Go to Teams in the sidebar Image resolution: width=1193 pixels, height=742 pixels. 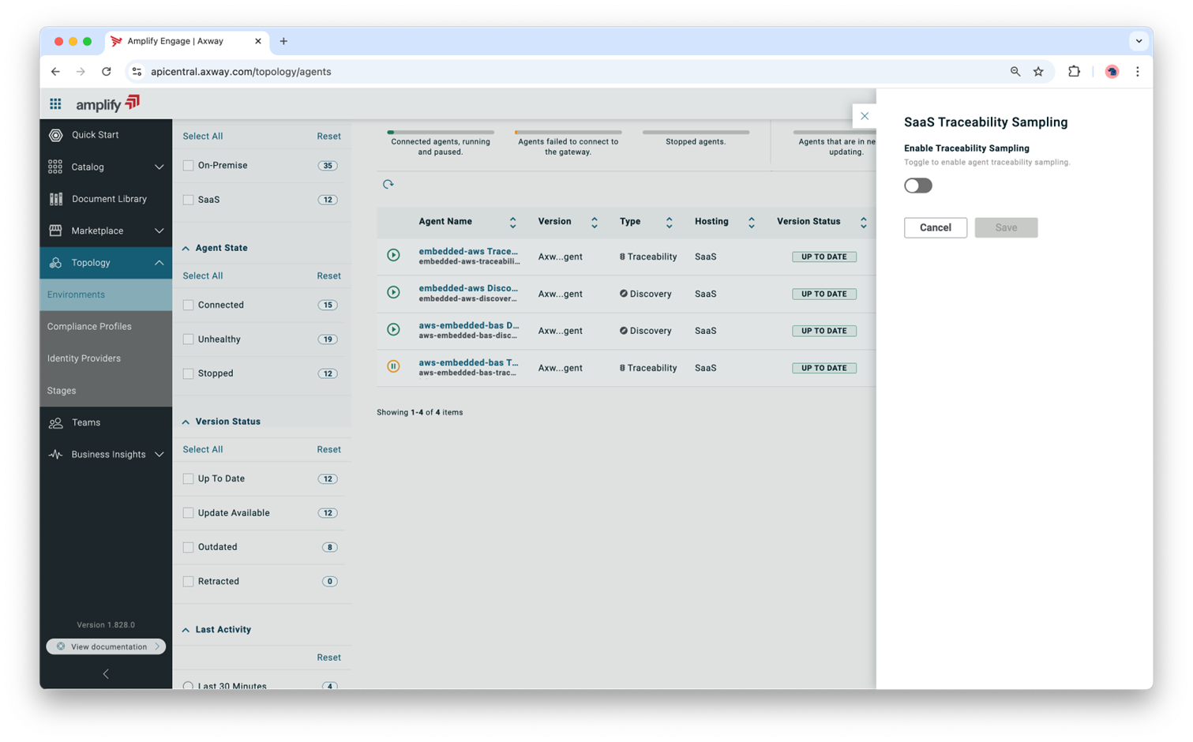click(86, 423)
